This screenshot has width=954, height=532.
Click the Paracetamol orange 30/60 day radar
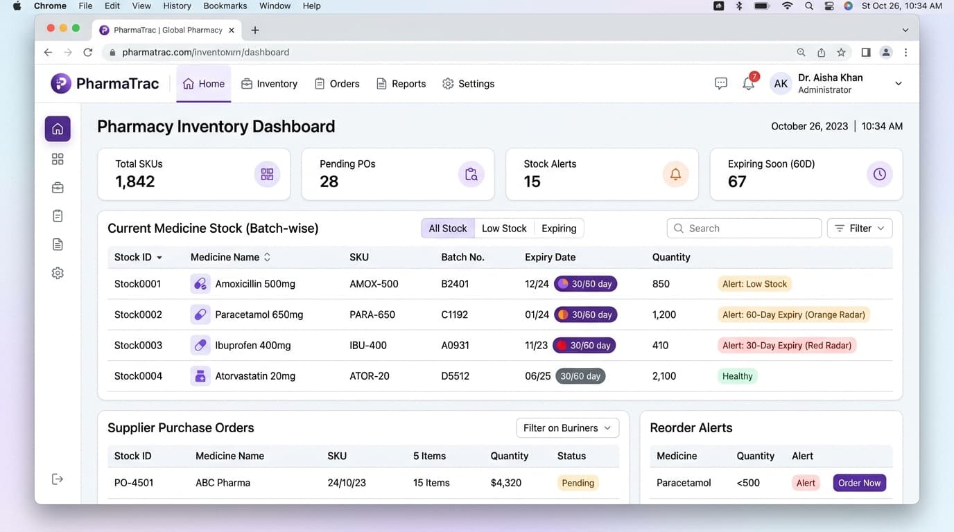[585, 314]
